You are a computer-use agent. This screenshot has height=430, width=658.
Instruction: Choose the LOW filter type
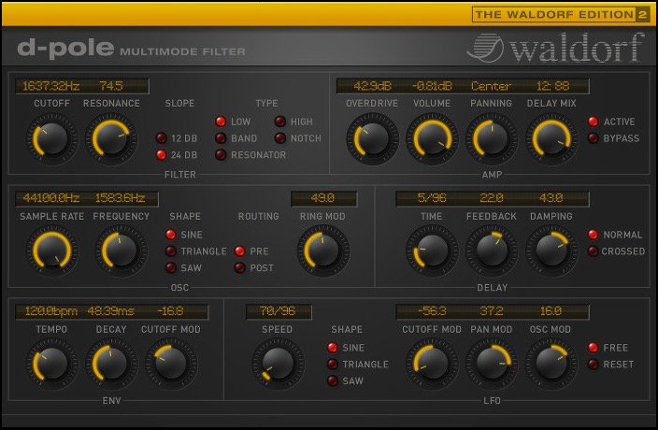point(221,122)
